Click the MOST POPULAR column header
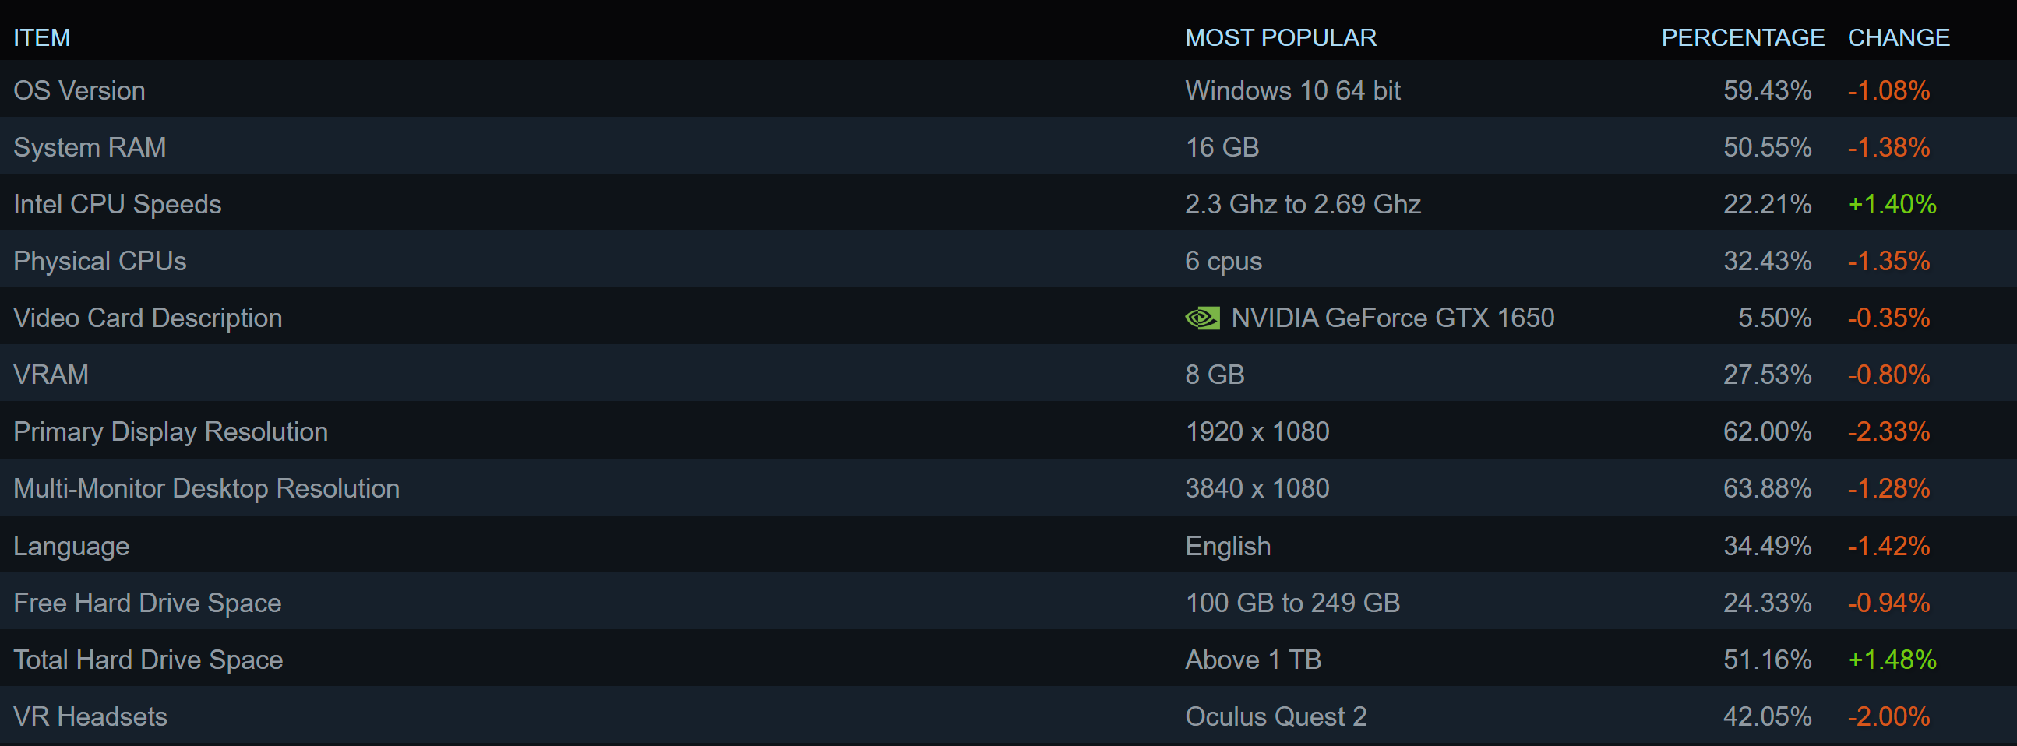Viewport: 2017px width, 746px height. [x=1280, y=37]
